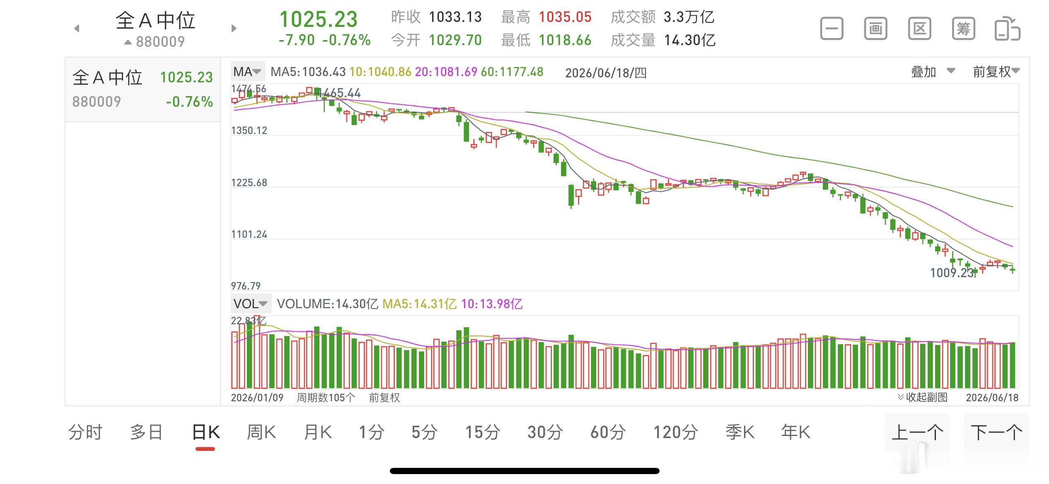Image resolution: width=1049 pixels, height=484 pixels.
Task: Switch to 月K tab
Action: click(318, 432)
